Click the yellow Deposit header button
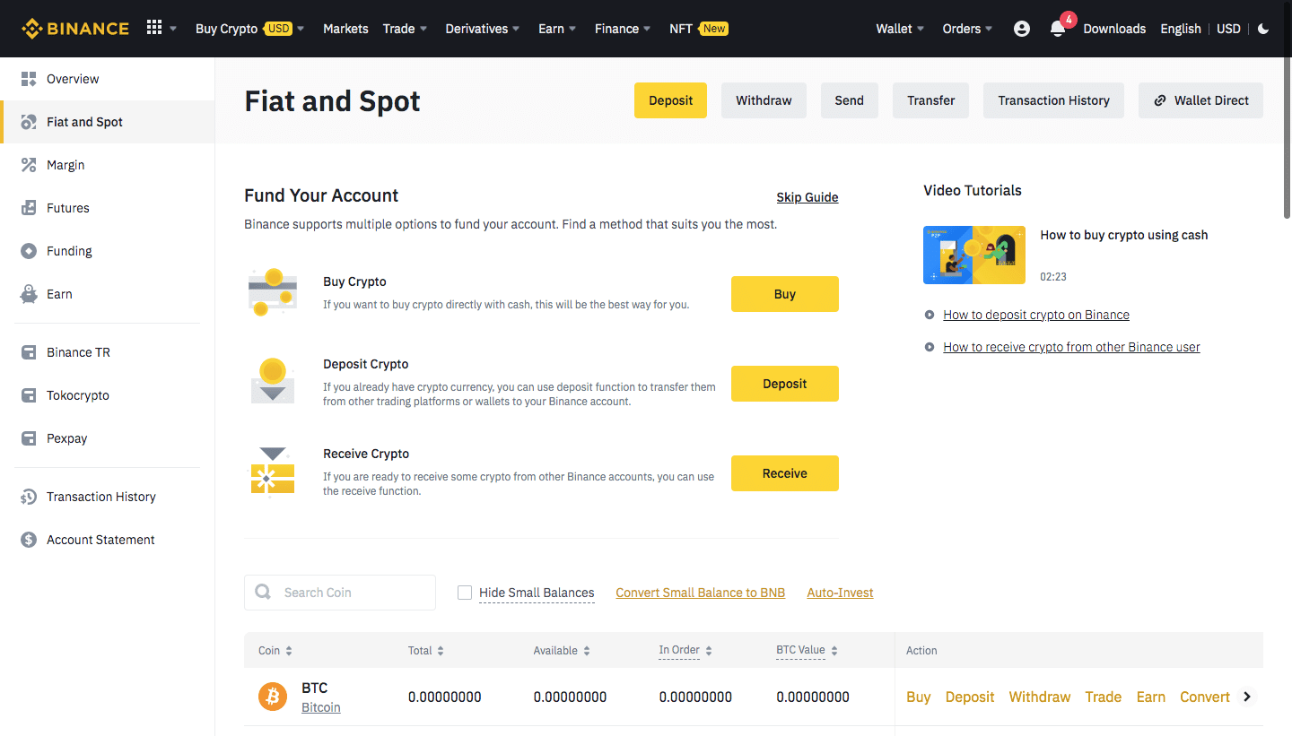Image resolution: width=1292 pixels, height=736 pixels. (x=670, y=100)
